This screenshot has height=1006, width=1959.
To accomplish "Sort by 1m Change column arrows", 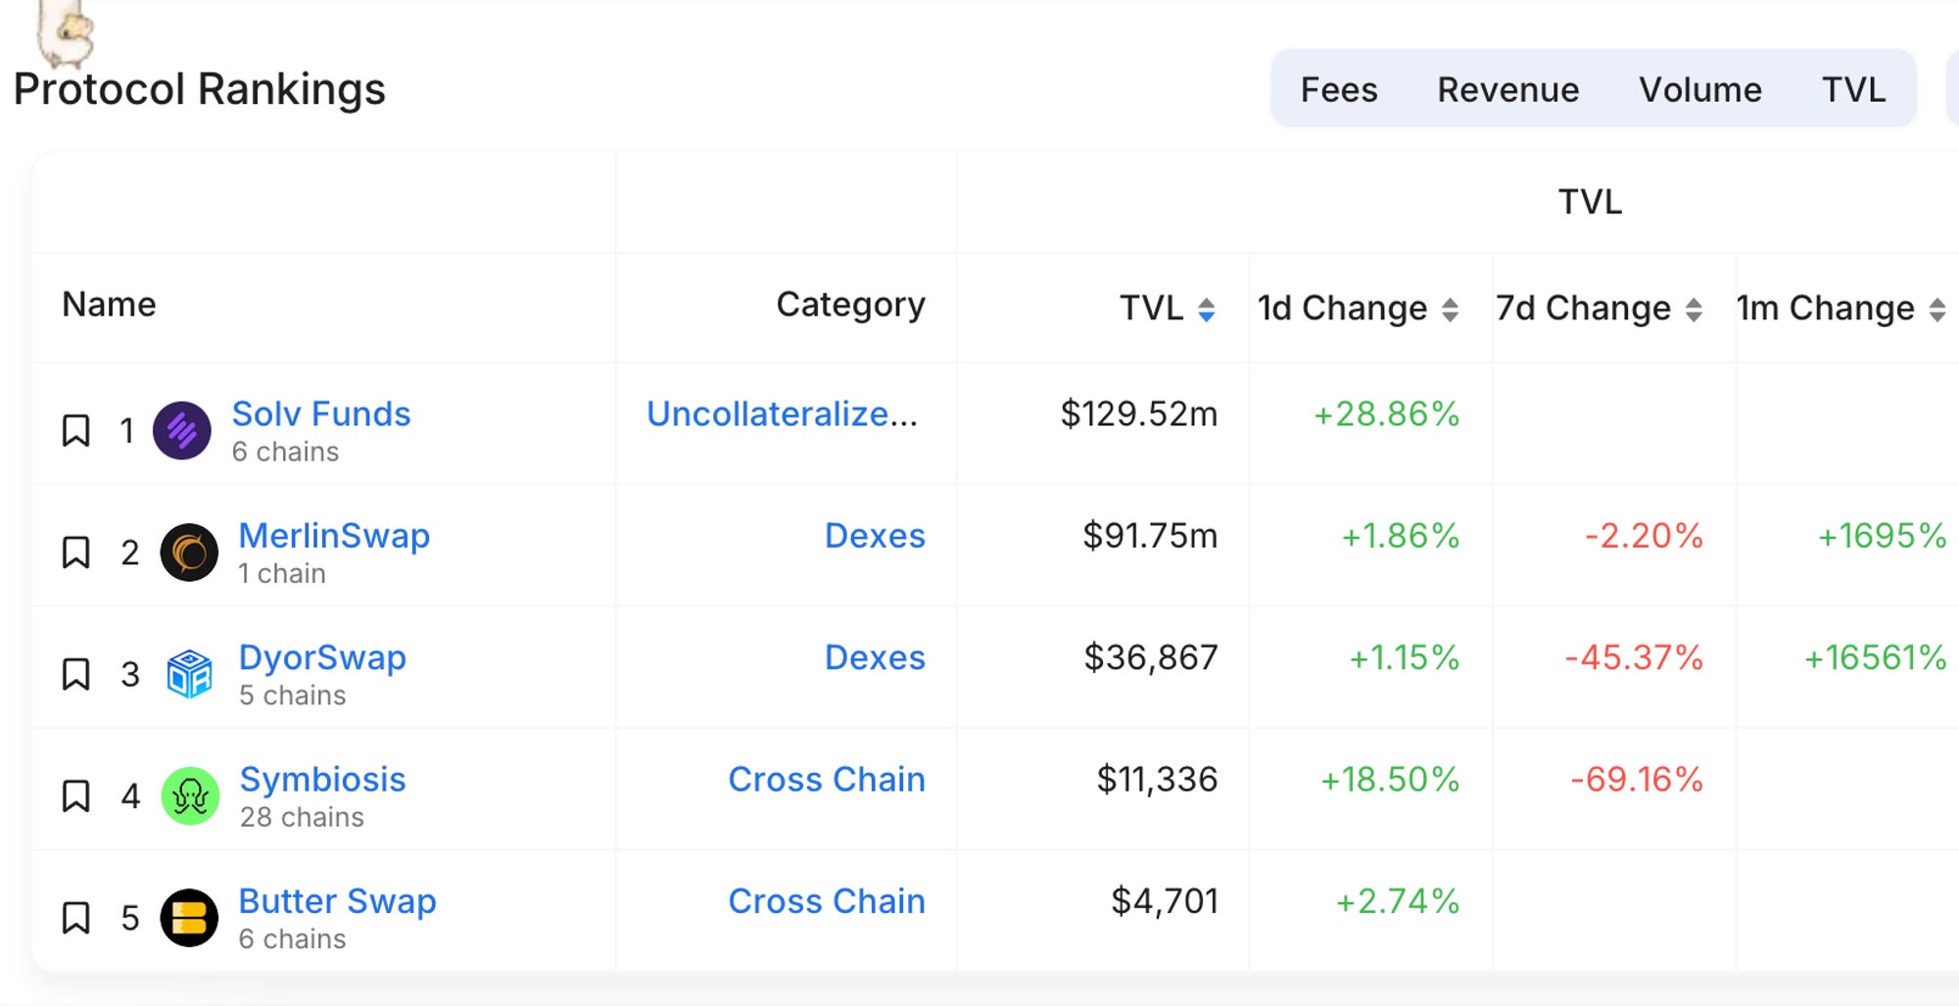I will click(1936, 310).
